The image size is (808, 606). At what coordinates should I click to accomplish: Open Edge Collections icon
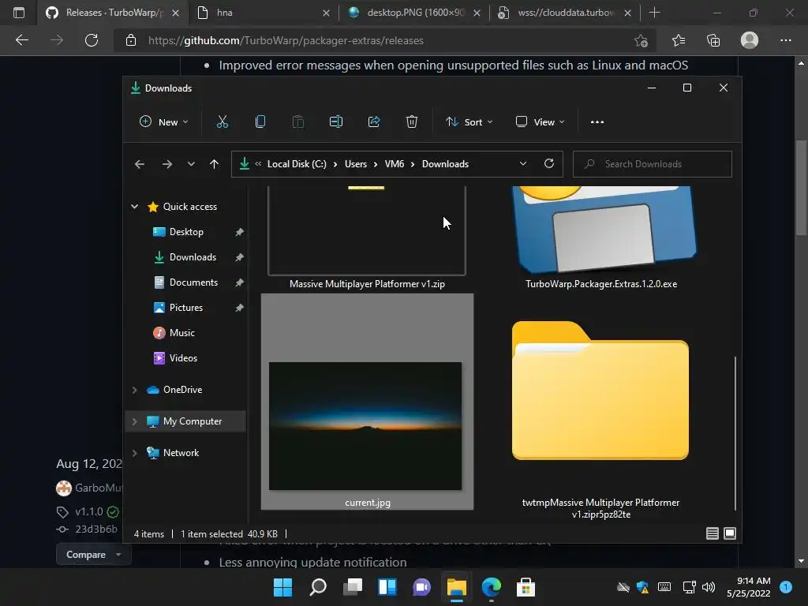click(713, 40)
